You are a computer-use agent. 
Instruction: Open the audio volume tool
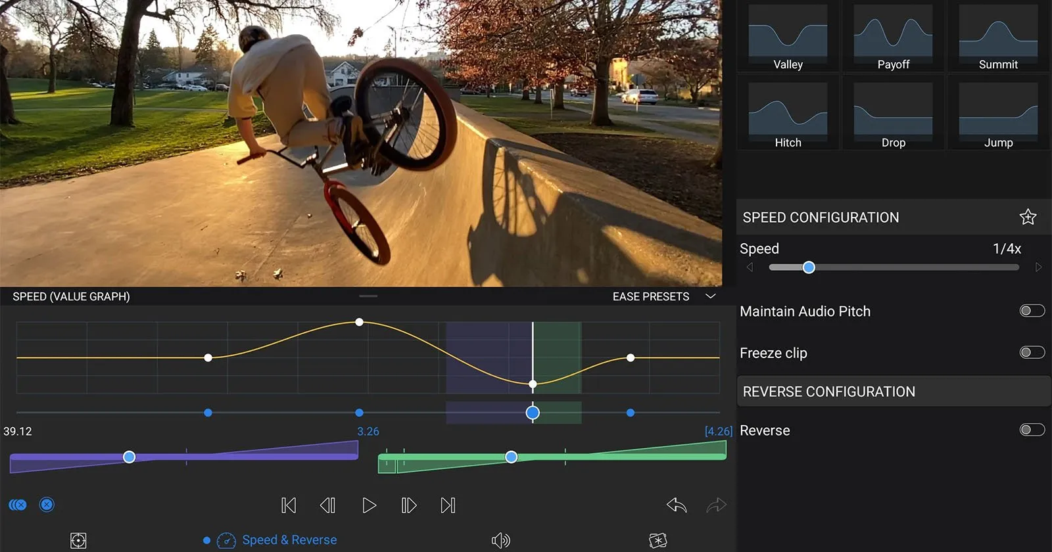(x=500, y=540)
